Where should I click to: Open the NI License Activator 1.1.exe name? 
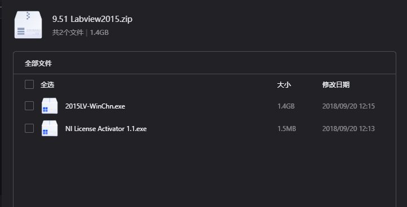pyautogui.click(x=106, y=129)
